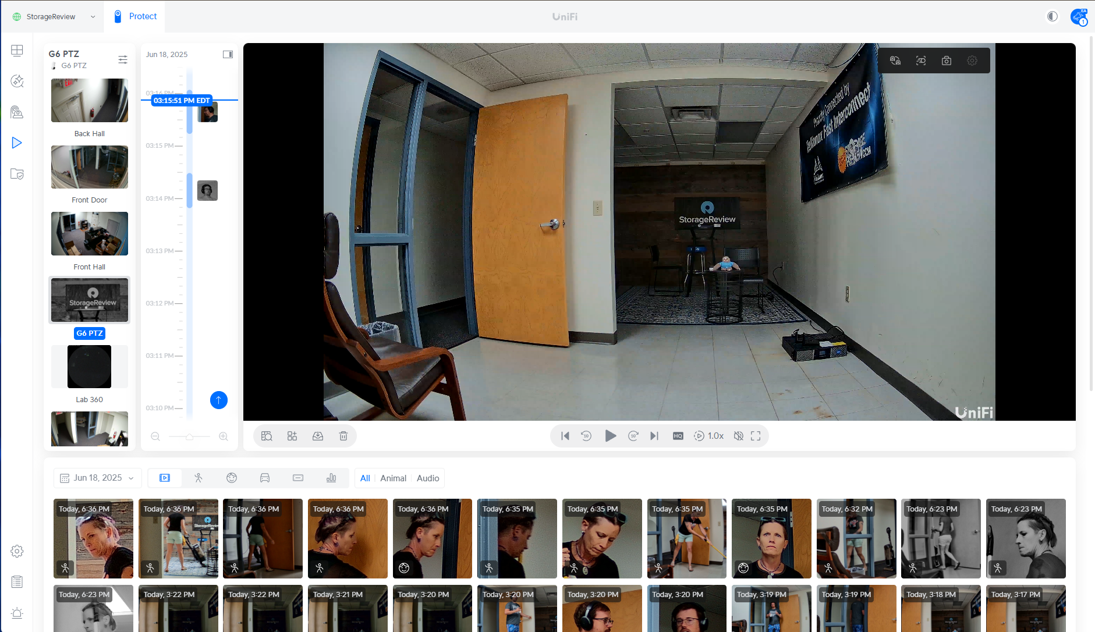1095x632 pixels.
Task: Open Protect settings gear in sidebar
Action: 17,551
